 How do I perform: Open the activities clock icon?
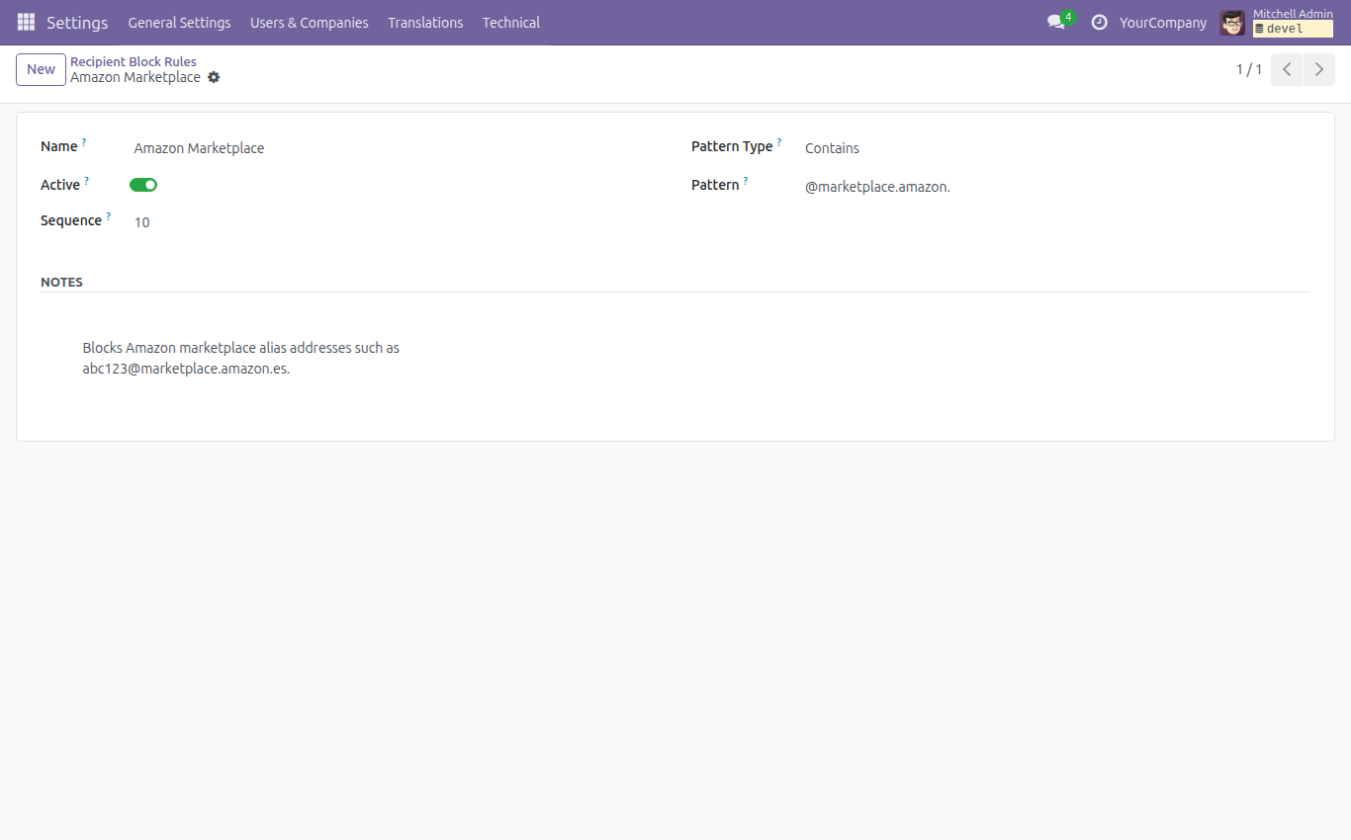[1099, 22]
